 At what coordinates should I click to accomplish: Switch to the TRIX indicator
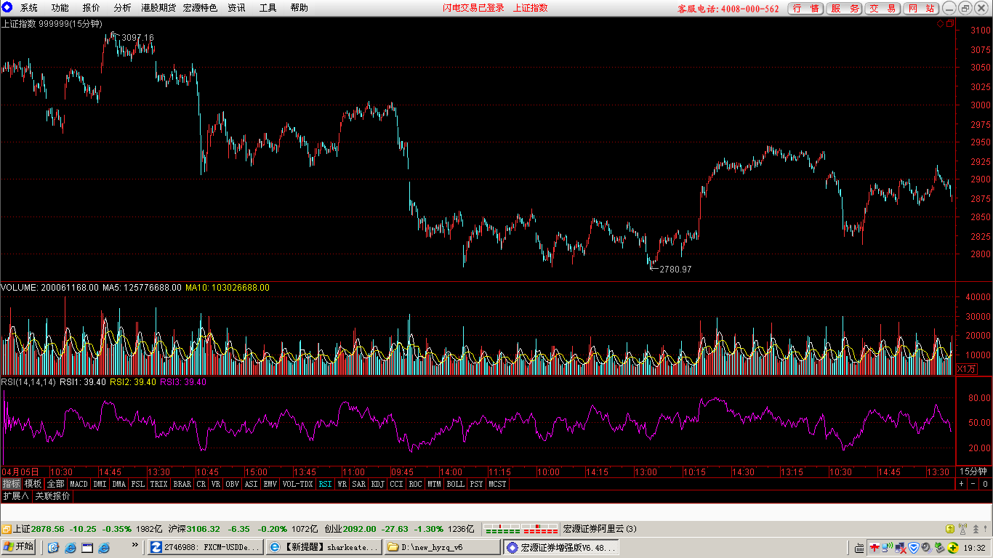pos(158,484)
